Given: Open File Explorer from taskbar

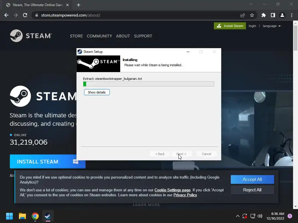Looking at the screenshot, I should [22, 216].
